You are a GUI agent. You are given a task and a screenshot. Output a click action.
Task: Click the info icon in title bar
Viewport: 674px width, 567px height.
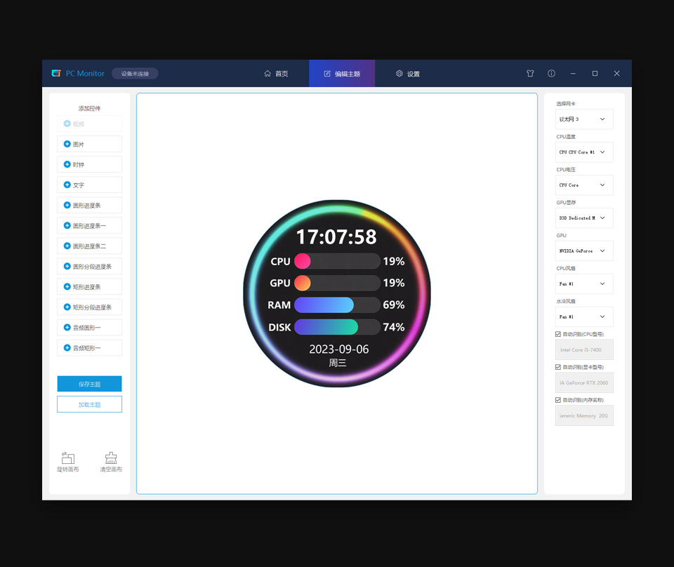pos(551,74)
